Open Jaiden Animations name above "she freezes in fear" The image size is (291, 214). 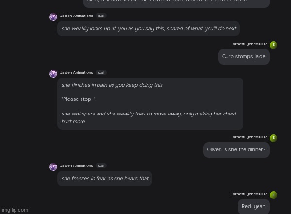pos(77,166)
